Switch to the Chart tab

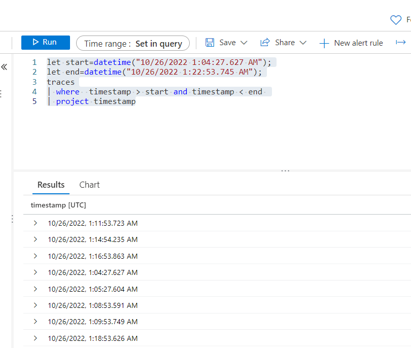click(89, 185)
